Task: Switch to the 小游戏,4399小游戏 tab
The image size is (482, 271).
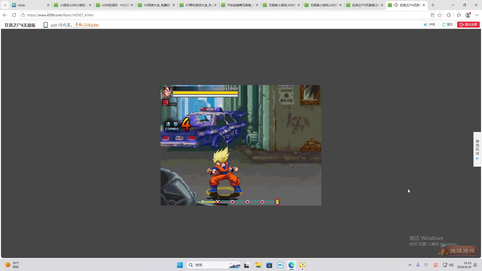Action: [x=72, y=5]
